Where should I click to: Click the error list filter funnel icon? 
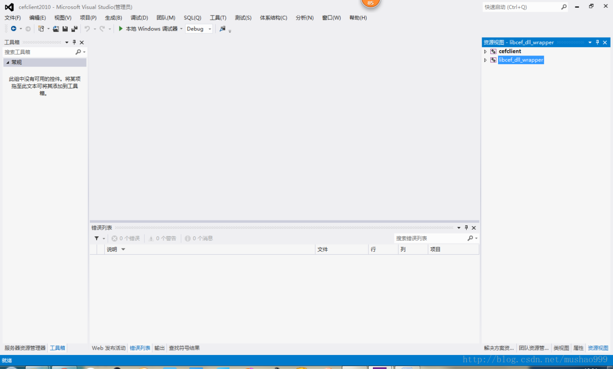coord(97,238)
